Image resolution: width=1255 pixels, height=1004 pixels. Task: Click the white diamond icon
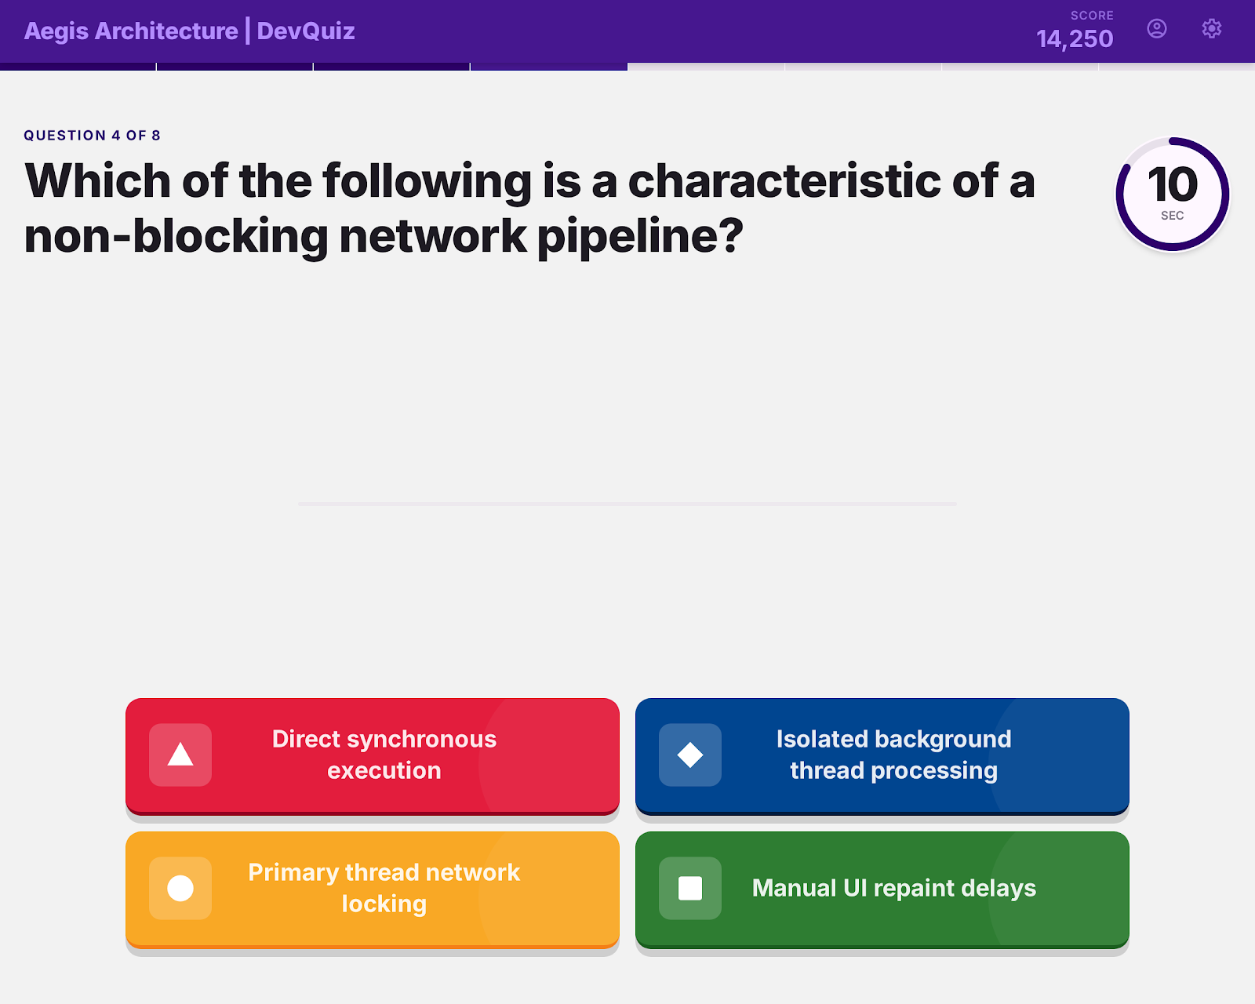pos(690,755)
